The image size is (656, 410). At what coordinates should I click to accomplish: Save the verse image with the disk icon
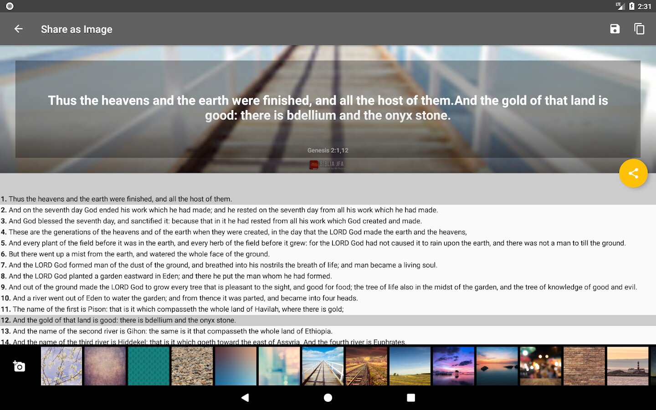pyautogui.click(x=615, y=29)
